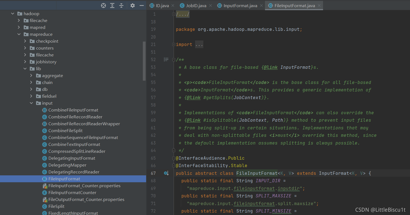
Task: Click the Select Opened File locate icon
Action: (103, 6)
